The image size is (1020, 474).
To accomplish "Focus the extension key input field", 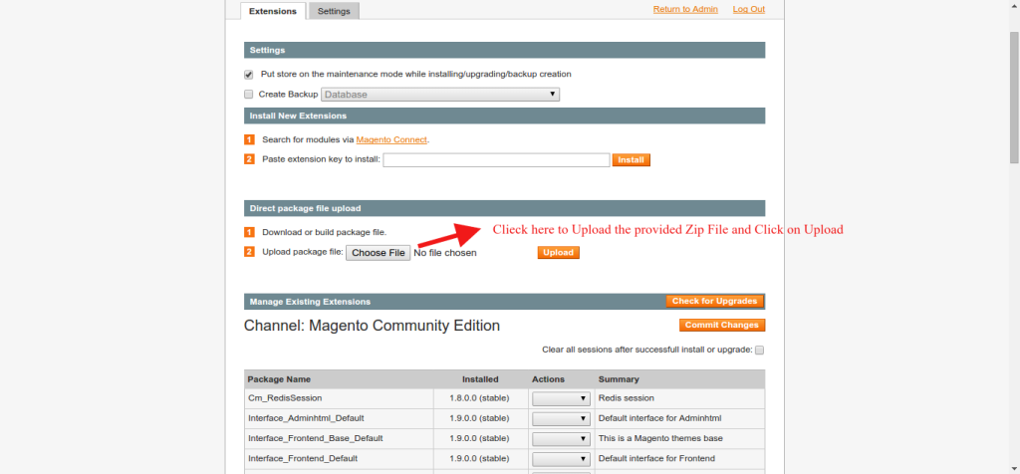I will [496, 160].
